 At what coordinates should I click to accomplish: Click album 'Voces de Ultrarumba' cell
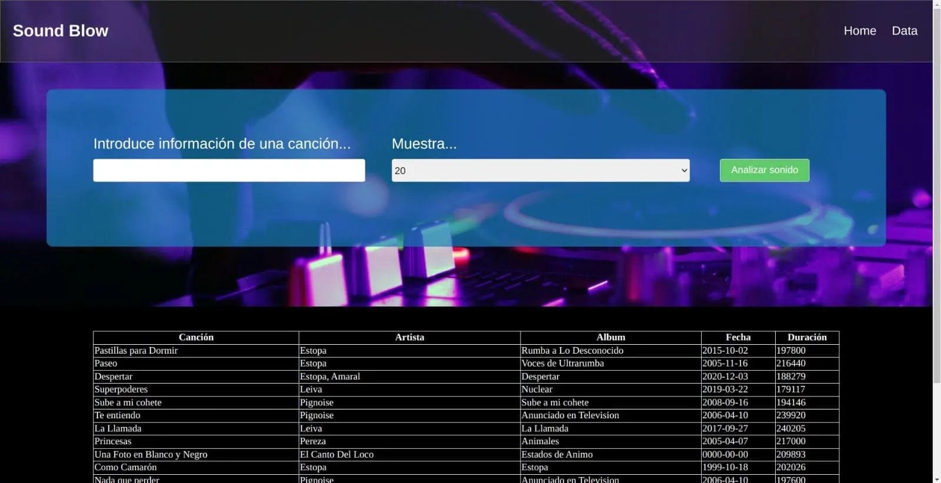(x=610, y=364)
